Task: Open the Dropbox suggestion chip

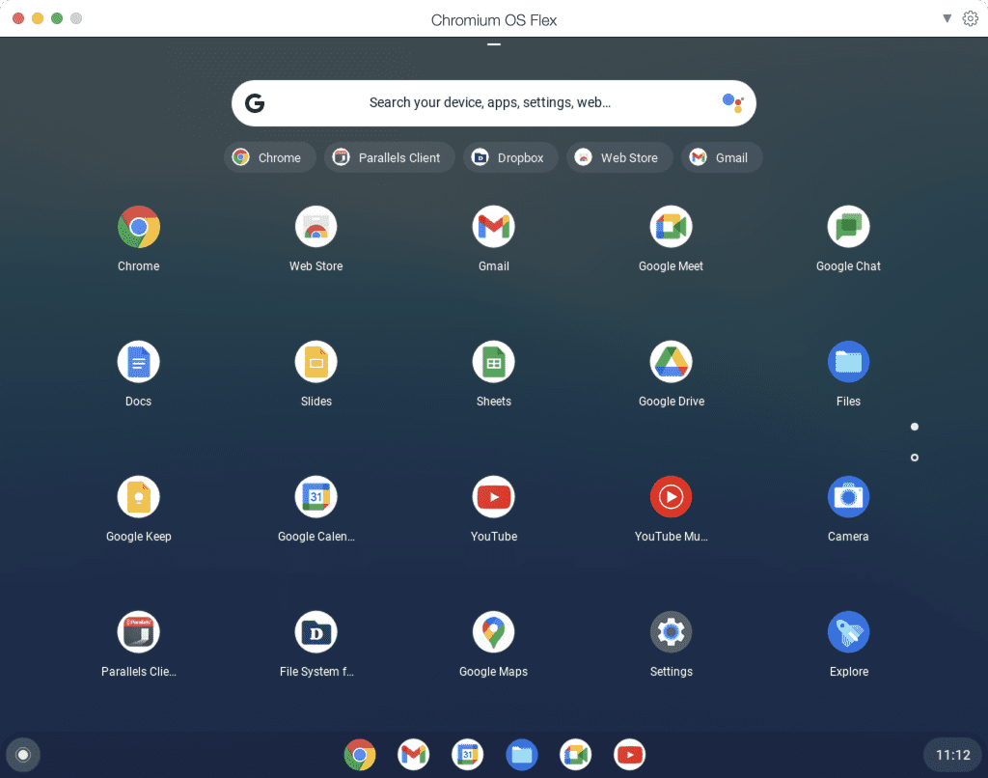Action: [510, 156]
